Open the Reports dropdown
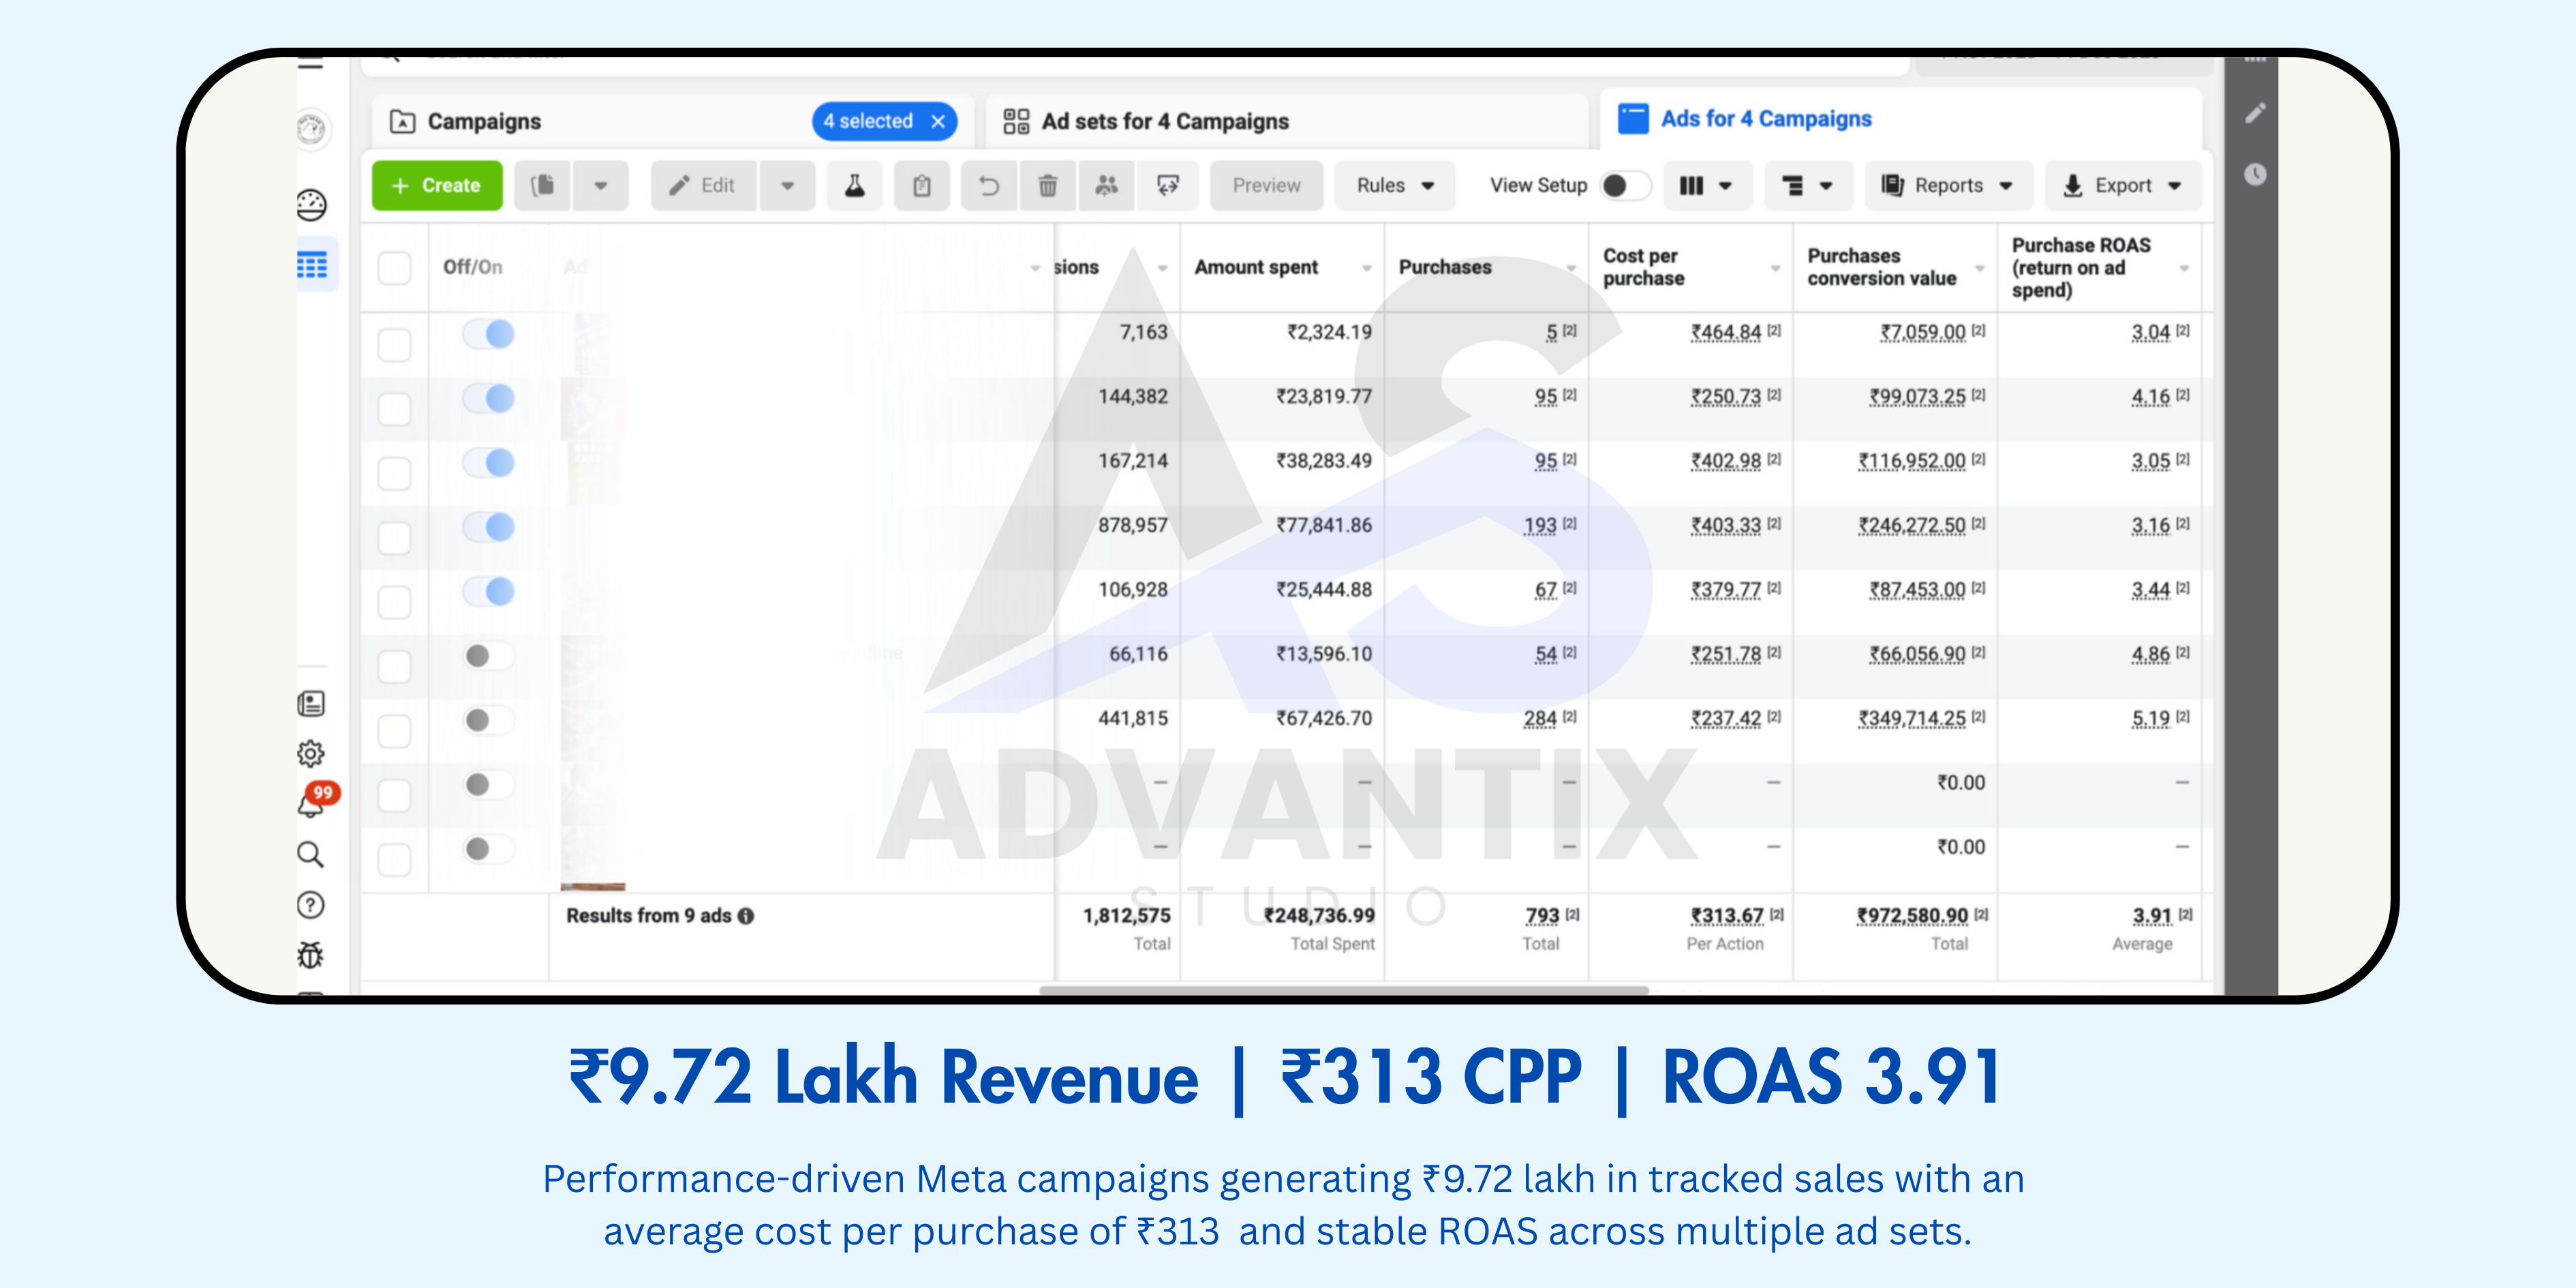Viewport: 2576px width, 1288px height. coord(1948,185)
